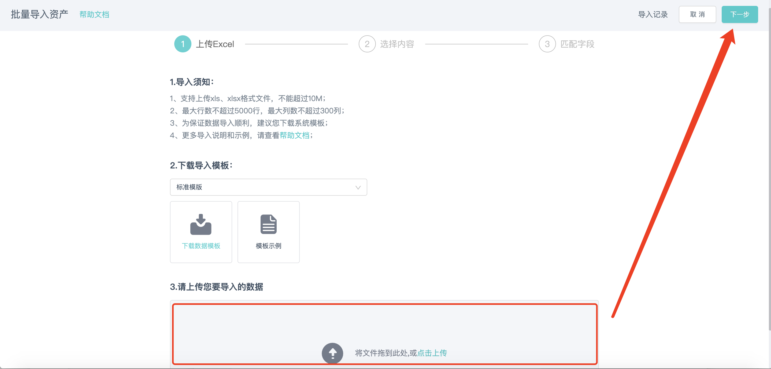The image size is (771, 369).
Task: Click the template example document icon
Action: coord(268,225)
